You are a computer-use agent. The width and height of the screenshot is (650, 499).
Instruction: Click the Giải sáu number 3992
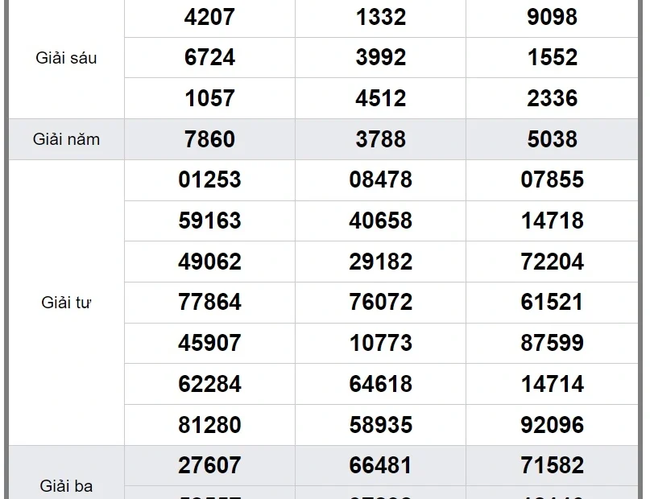tap(380, 58)
